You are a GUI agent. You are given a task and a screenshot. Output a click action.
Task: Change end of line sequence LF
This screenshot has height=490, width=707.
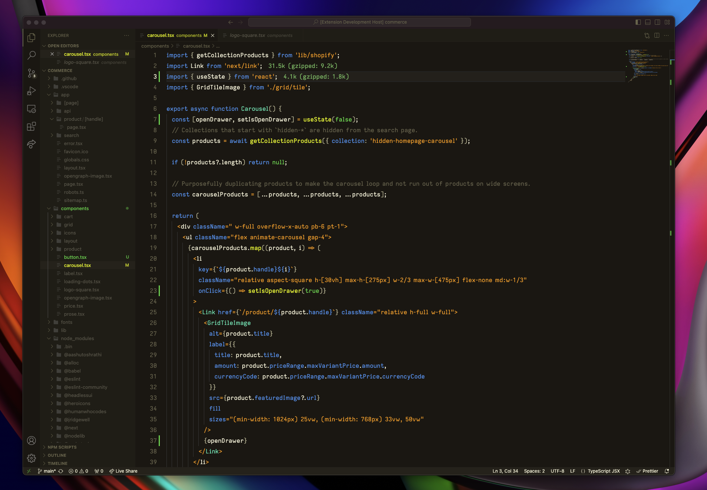click(572, 471)
